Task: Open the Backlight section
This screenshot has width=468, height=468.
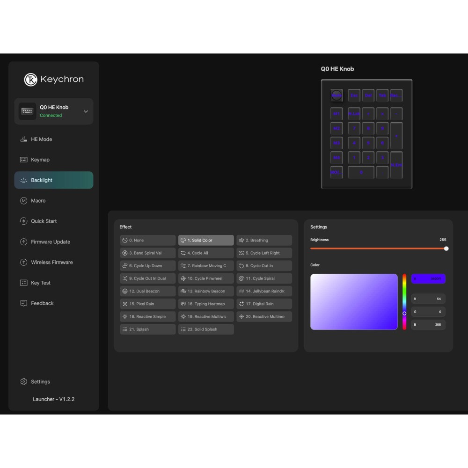Action: point(54,180)
